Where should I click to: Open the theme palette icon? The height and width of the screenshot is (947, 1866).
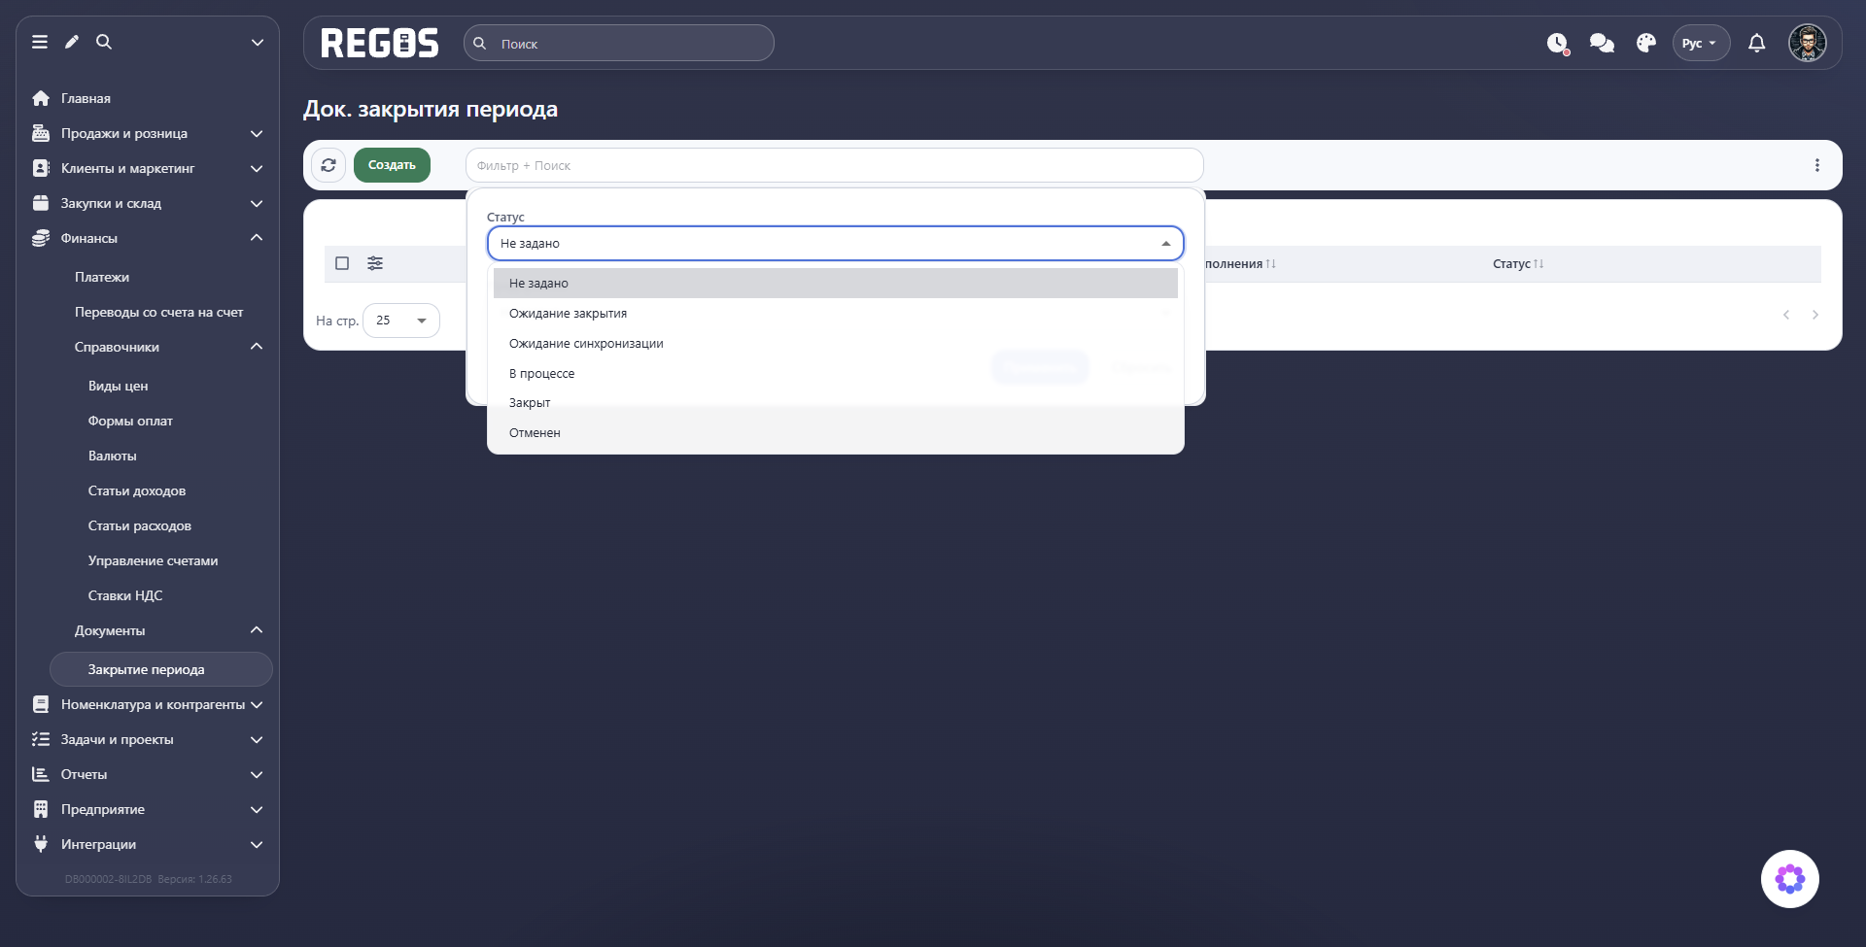click(1645, 43)
